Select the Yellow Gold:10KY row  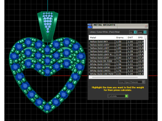(116, 45)
